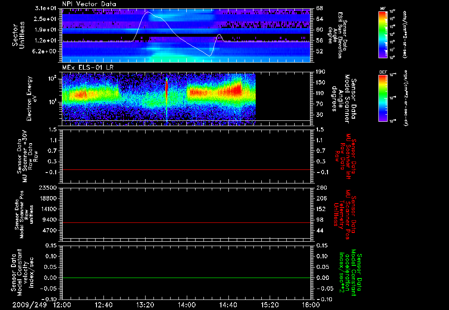
Task: Click the 110 scanner angle tick label
Action: [x=321, y=93]
